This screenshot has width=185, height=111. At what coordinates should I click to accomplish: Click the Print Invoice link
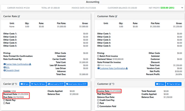pos(105,65)
